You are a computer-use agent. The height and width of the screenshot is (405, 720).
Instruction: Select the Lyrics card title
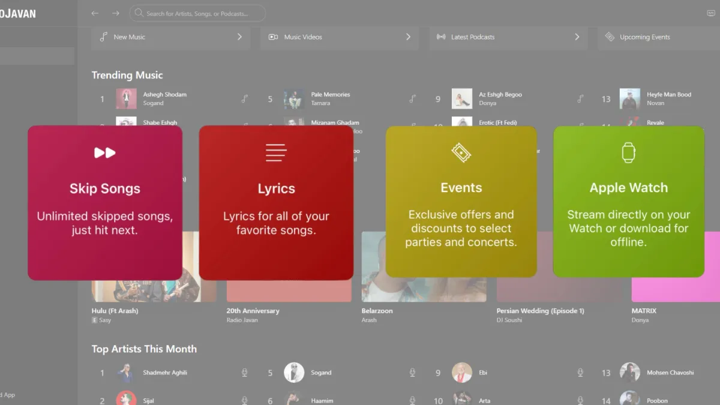pyautogui.click(x=276, y=188)
